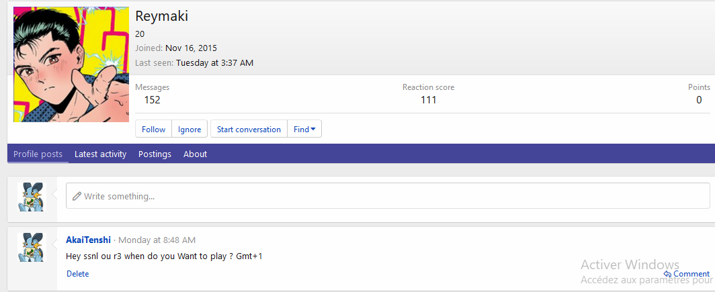
Task: Start conversation with Reymaki
Action: (249, 129)
